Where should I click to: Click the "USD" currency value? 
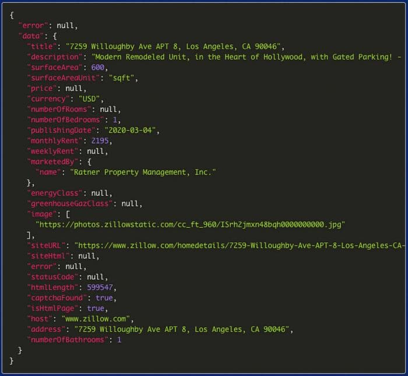pyautogui.click(x=90, y=99)
